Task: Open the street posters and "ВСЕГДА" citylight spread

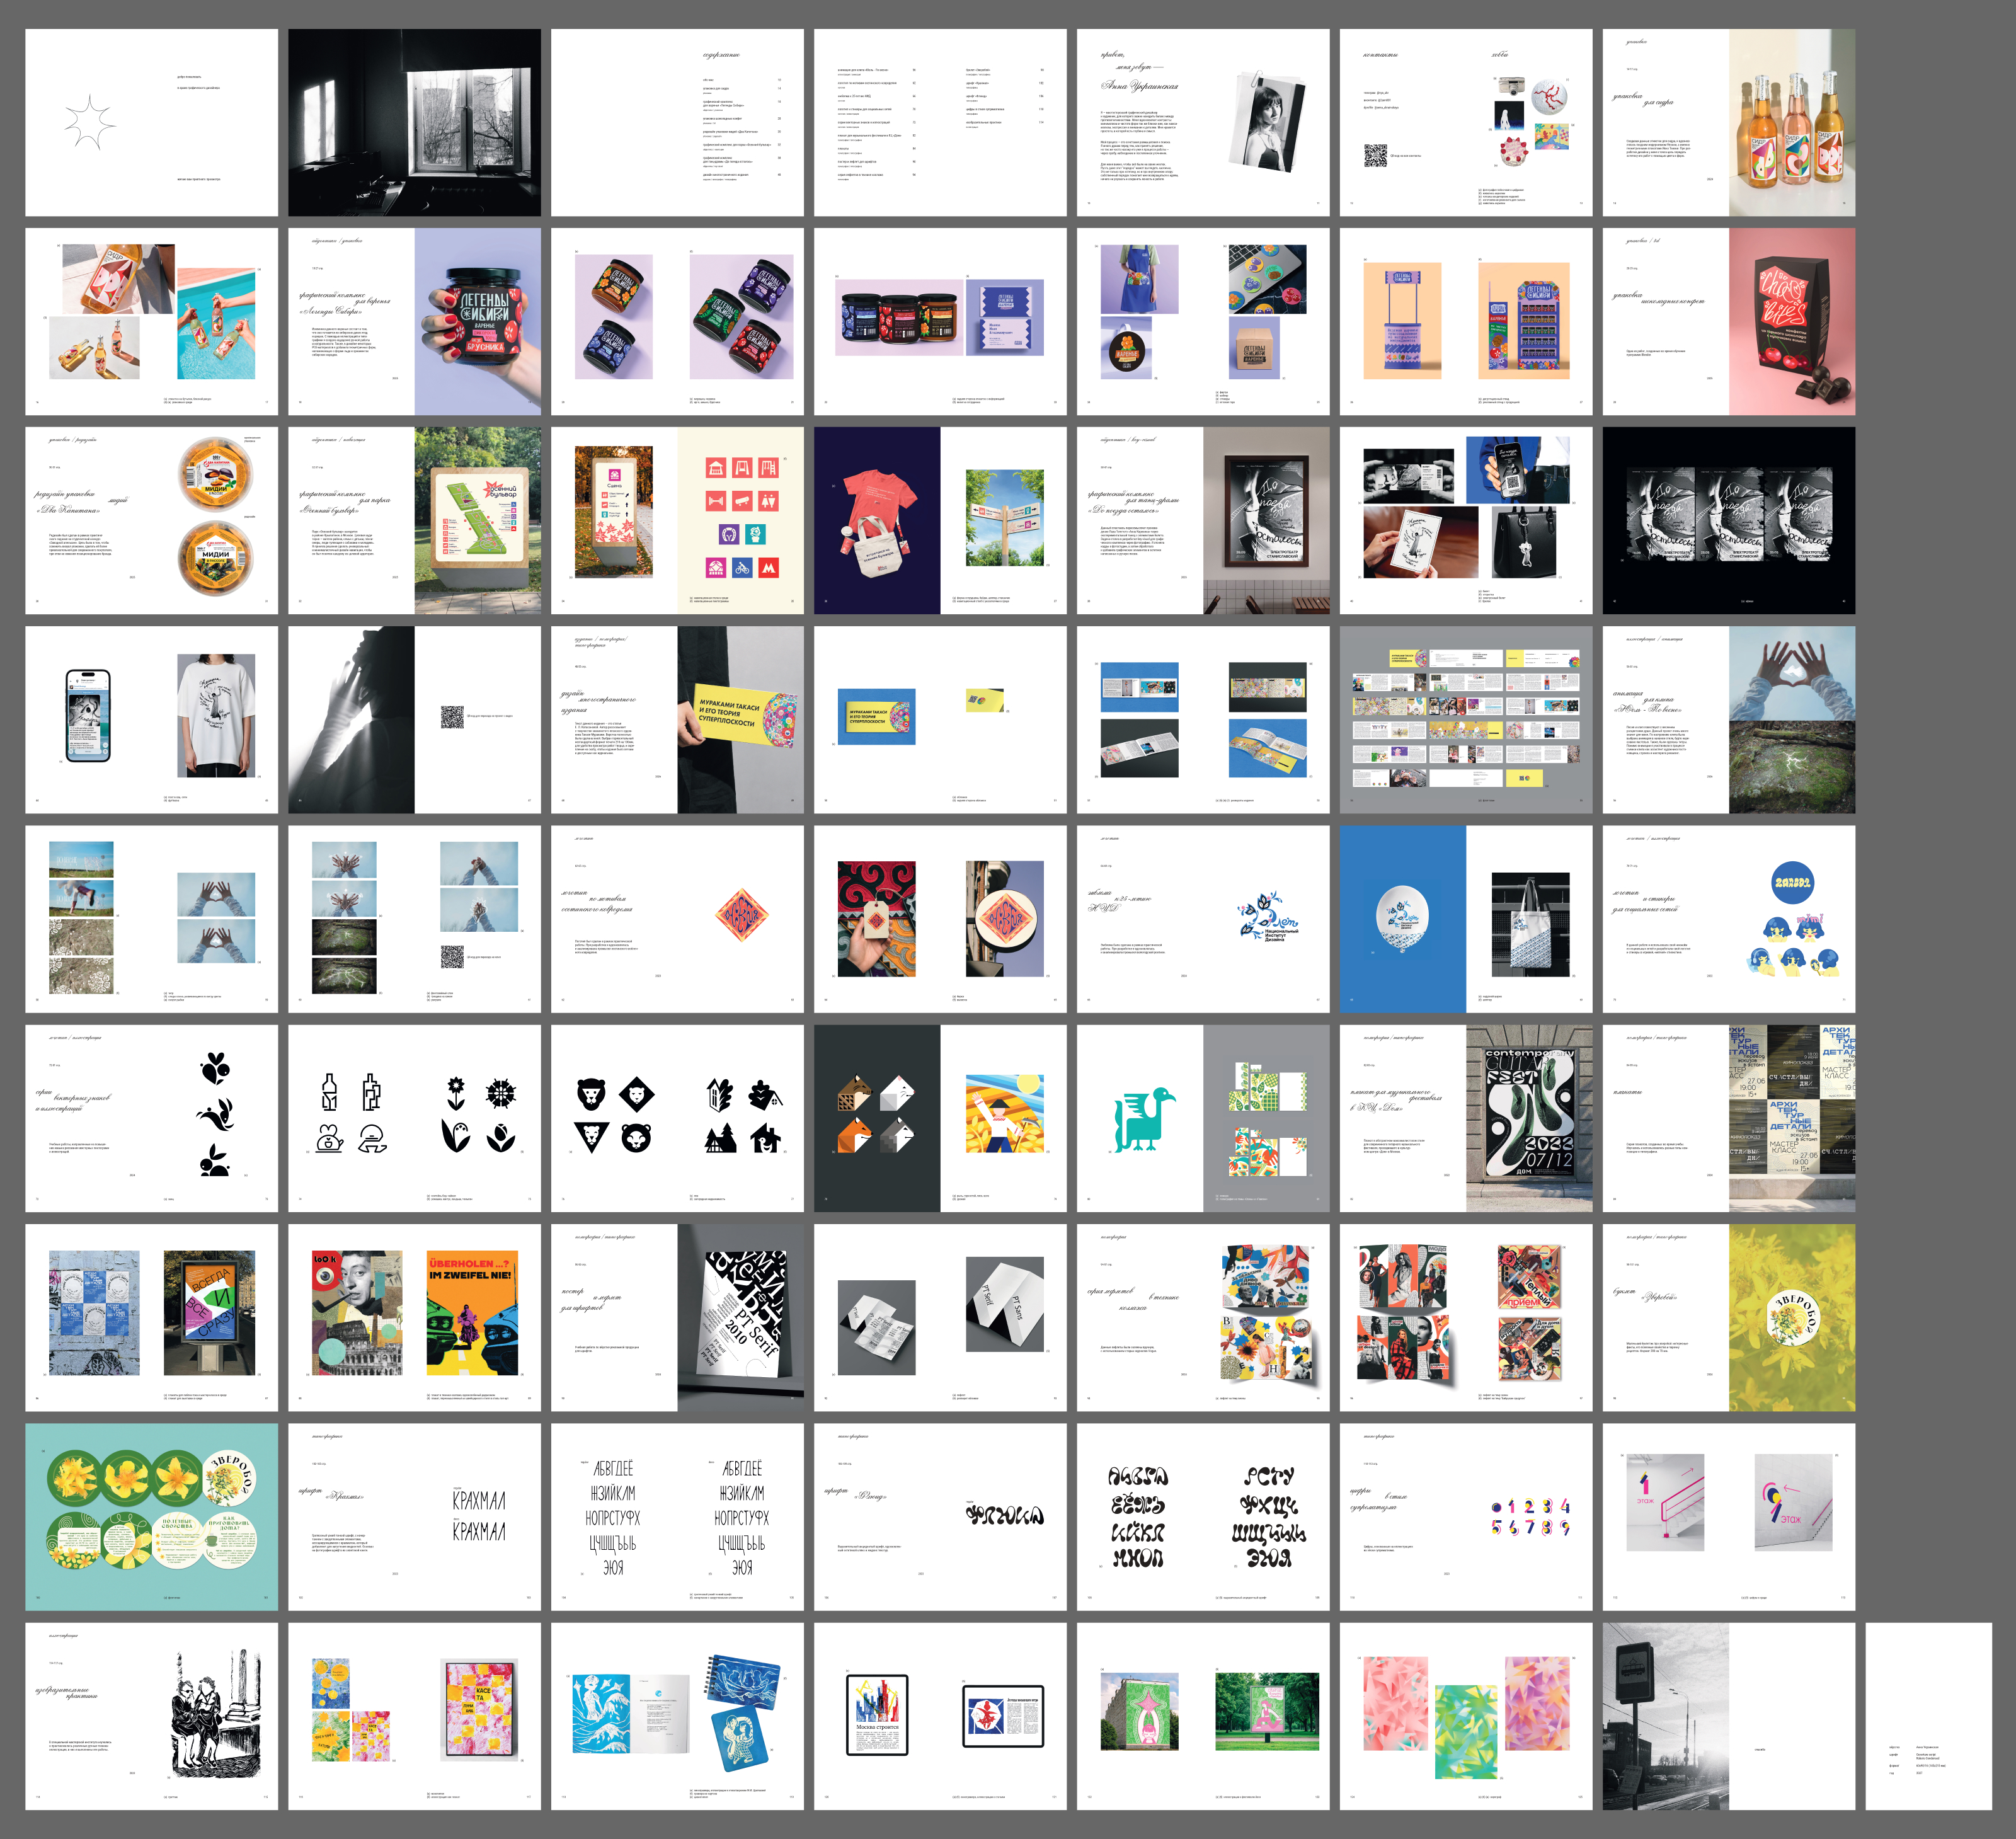Action: click(151, 1318)
